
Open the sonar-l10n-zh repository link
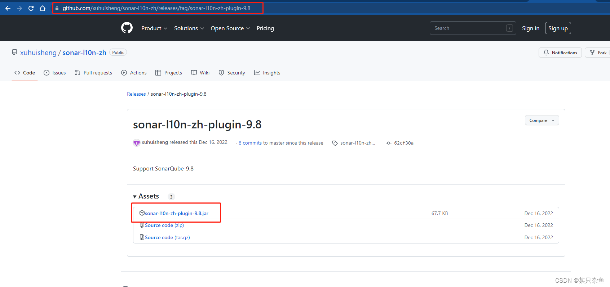click(84, 53)
